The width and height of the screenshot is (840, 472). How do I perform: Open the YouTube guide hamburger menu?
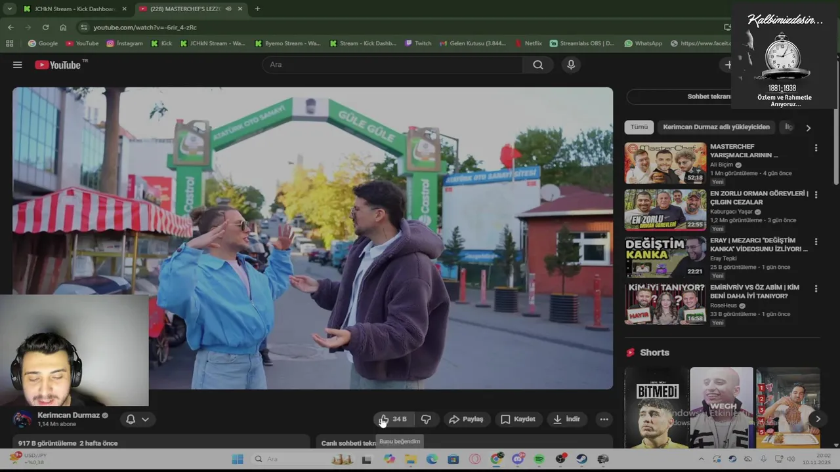pyautogui.click(x=18, y=65)
